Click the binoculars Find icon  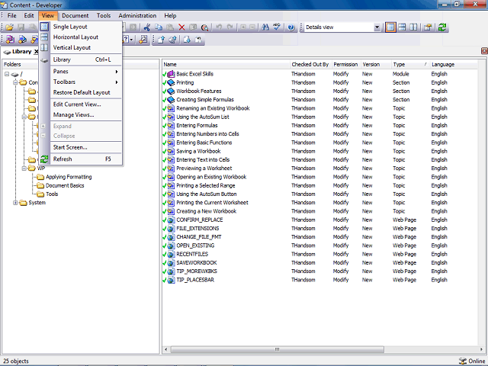(x=265, y=27)
